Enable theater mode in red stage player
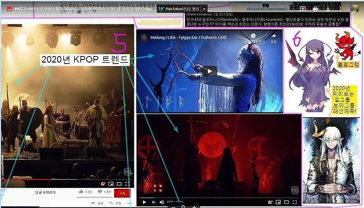The width and height of the screenshot is (364, 208). tap(287, 202)
